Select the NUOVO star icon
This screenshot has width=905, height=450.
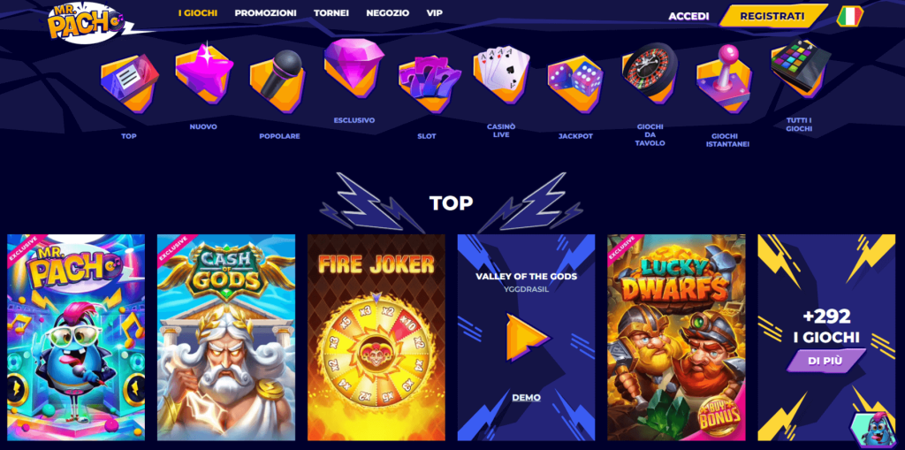(204, 74)
